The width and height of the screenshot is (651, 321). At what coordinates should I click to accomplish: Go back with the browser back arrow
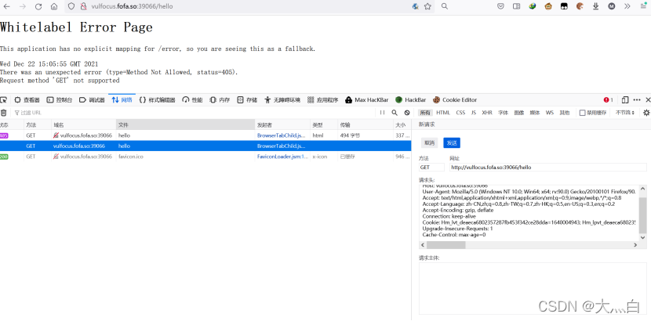[x=7, y=6]
